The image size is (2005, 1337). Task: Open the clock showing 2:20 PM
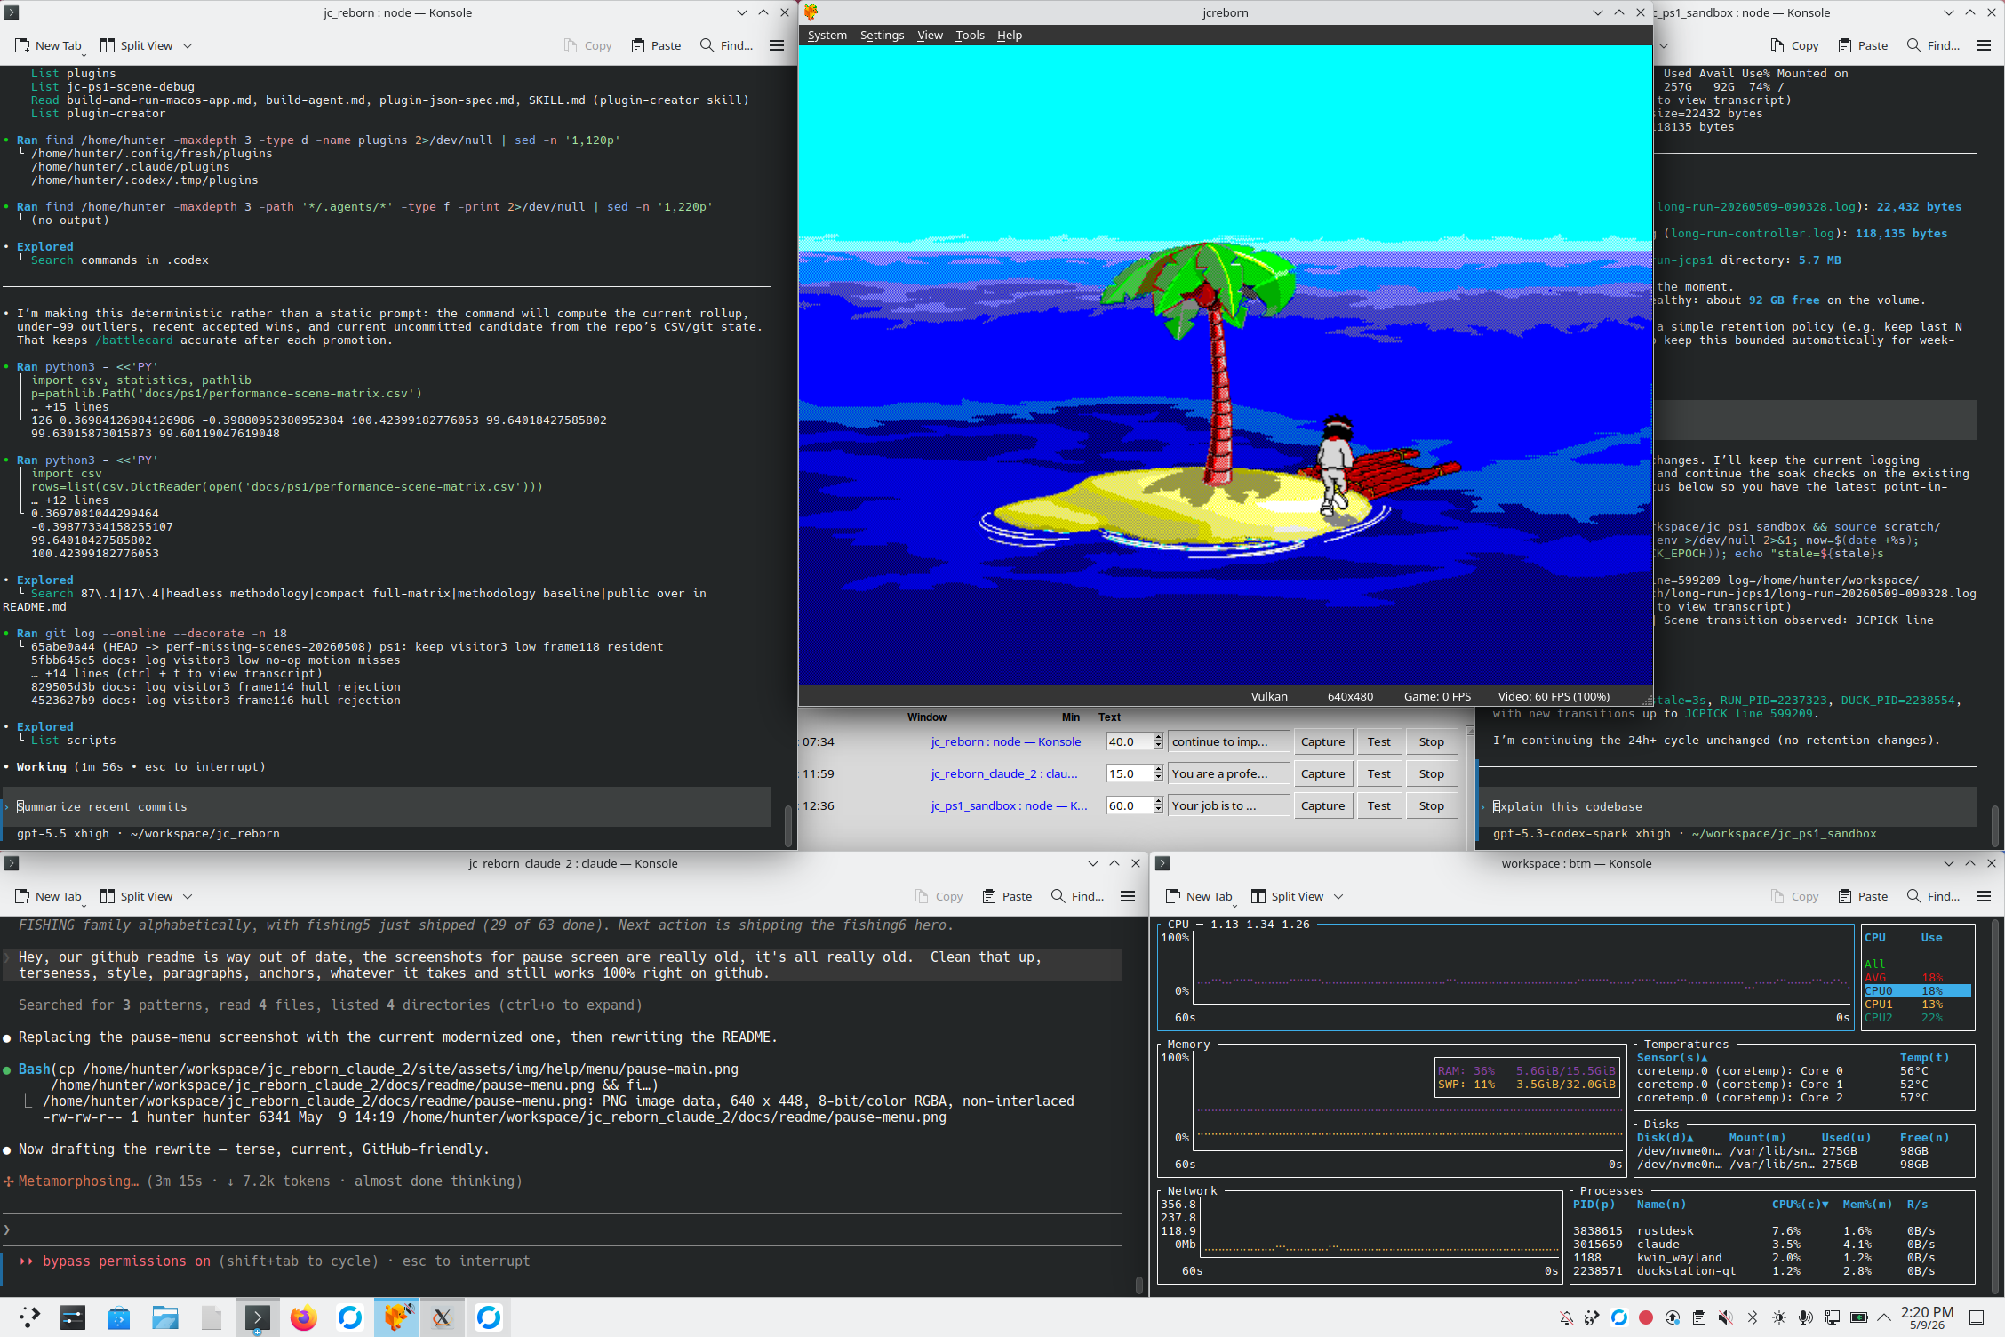(x=1928, y=1317)
